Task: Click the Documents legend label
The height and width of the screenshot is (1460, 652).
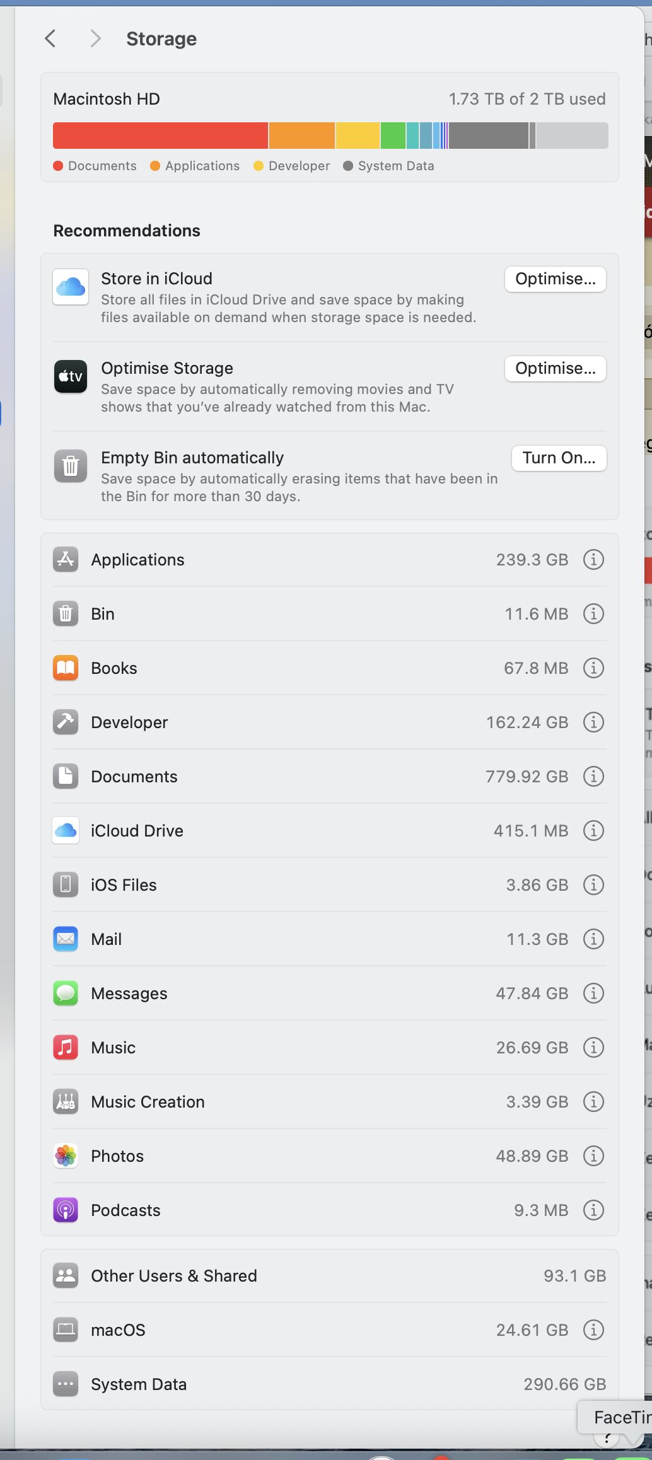Action: click(x=102, y=166)
